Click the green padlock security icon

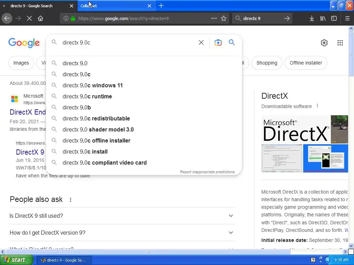coord(73,18)
